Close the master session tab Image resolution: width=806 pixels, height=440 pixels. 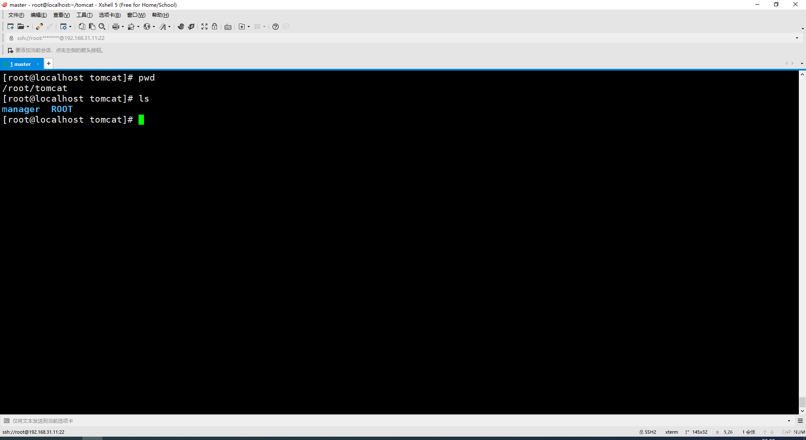(x=38, y=64)
